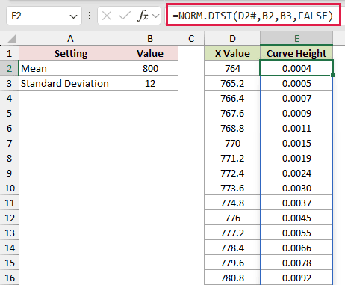The width and height of the screenshot is (345, 285).
Task: Select the cell containing 765.2
Action: pos(232,83)
